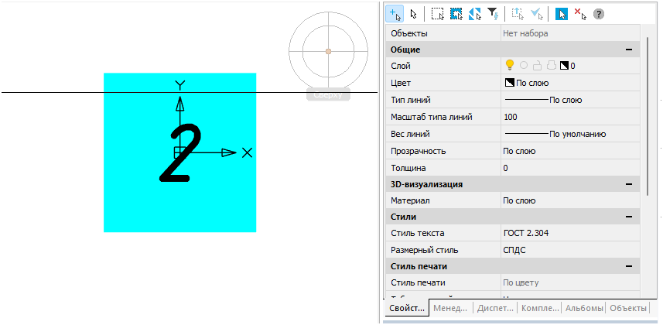Collapse the Общие section
The height and width of the screenshot is (325, 663).
pos(629,50)
